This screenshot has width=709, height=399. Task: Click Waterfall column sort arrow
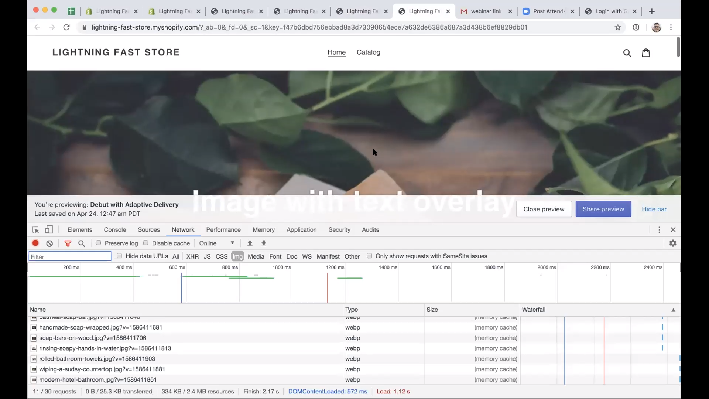tap(673, 310)
